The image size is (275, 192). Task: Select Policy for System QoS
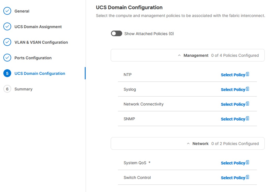point(233,163)
